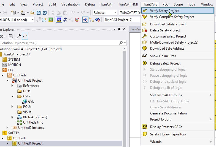The height and width of the screenshot is (147, 216).
Task: Click the New Project toolbar icon
Action: pos(13,13)
